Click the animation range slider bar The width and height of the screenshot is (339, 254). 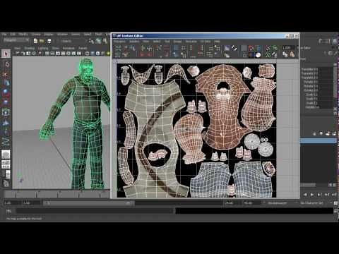click(89, 203)
